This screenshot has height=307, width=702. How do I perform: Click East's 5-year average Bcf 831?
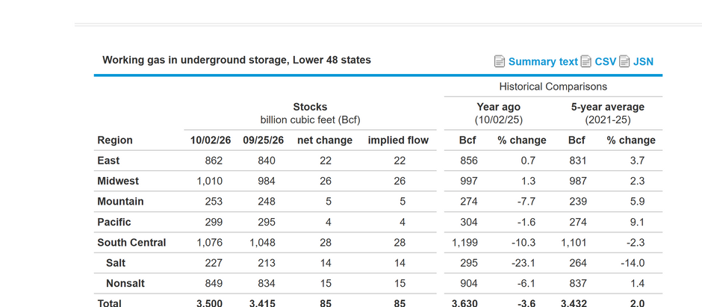coord(578,161)
